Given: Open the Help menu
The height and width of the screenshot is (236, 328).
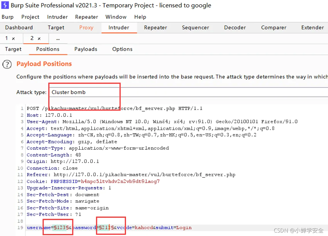Looking at the screenshot, I should (140, 17).
